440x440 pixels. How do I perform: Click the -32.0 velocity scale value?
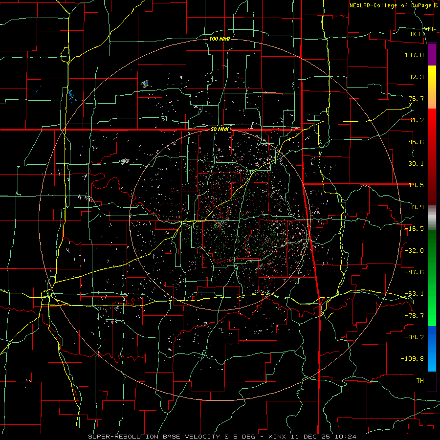pyautogui.click(x=414, y=251)
